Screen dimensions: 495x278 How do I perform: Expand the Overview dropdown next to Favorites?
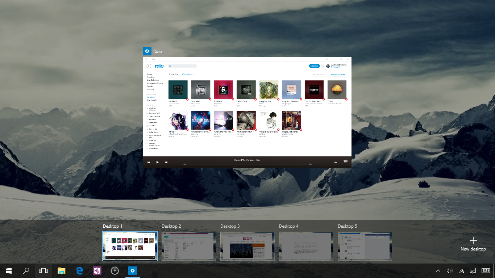(x=188, y=75)
